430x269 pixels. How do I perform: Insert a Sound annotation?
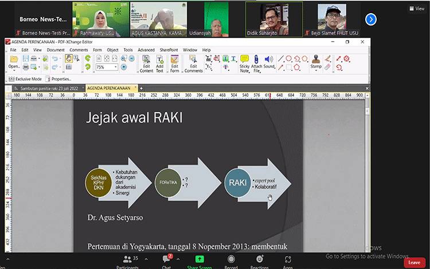click(269, 62)
